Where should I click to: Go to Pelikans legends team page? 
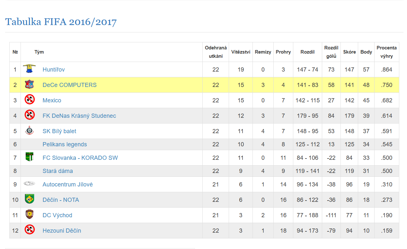[65, 144]
